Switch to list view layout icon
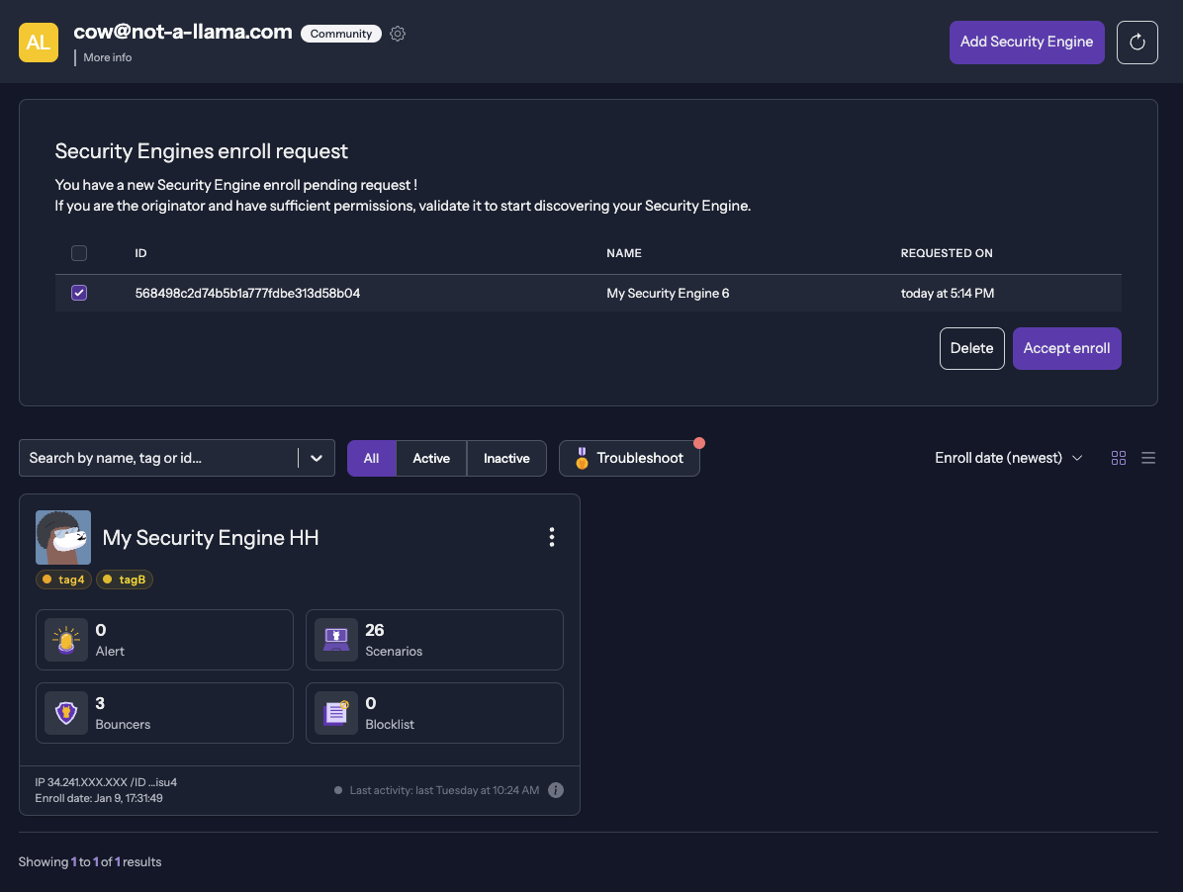Viewport: 1183px width, 892px height. (x=1148, y=458)
